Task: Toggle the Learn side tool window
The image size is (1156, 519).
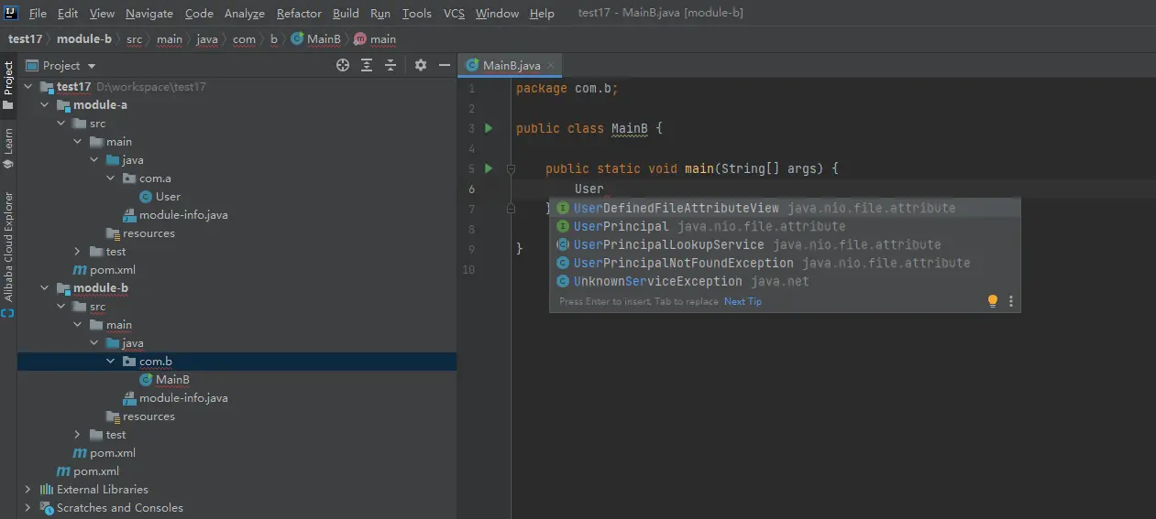Action: tap(8, 147)
